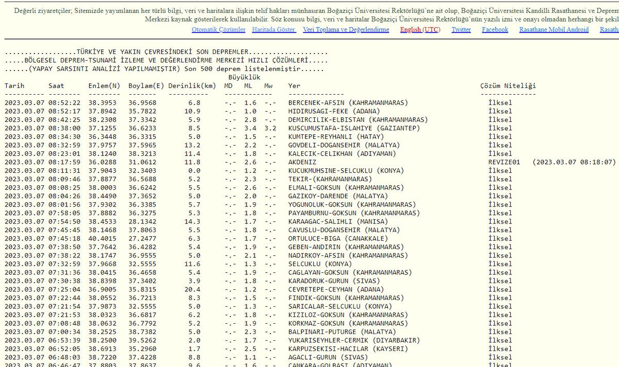Click the REVIZE01 label in AKDENIZ row
Screen dimensions: 619x367
tap(504, 162)
